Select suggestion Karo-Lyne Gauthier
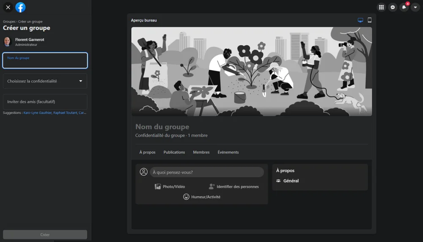423x242 pixels. (38, 113)
